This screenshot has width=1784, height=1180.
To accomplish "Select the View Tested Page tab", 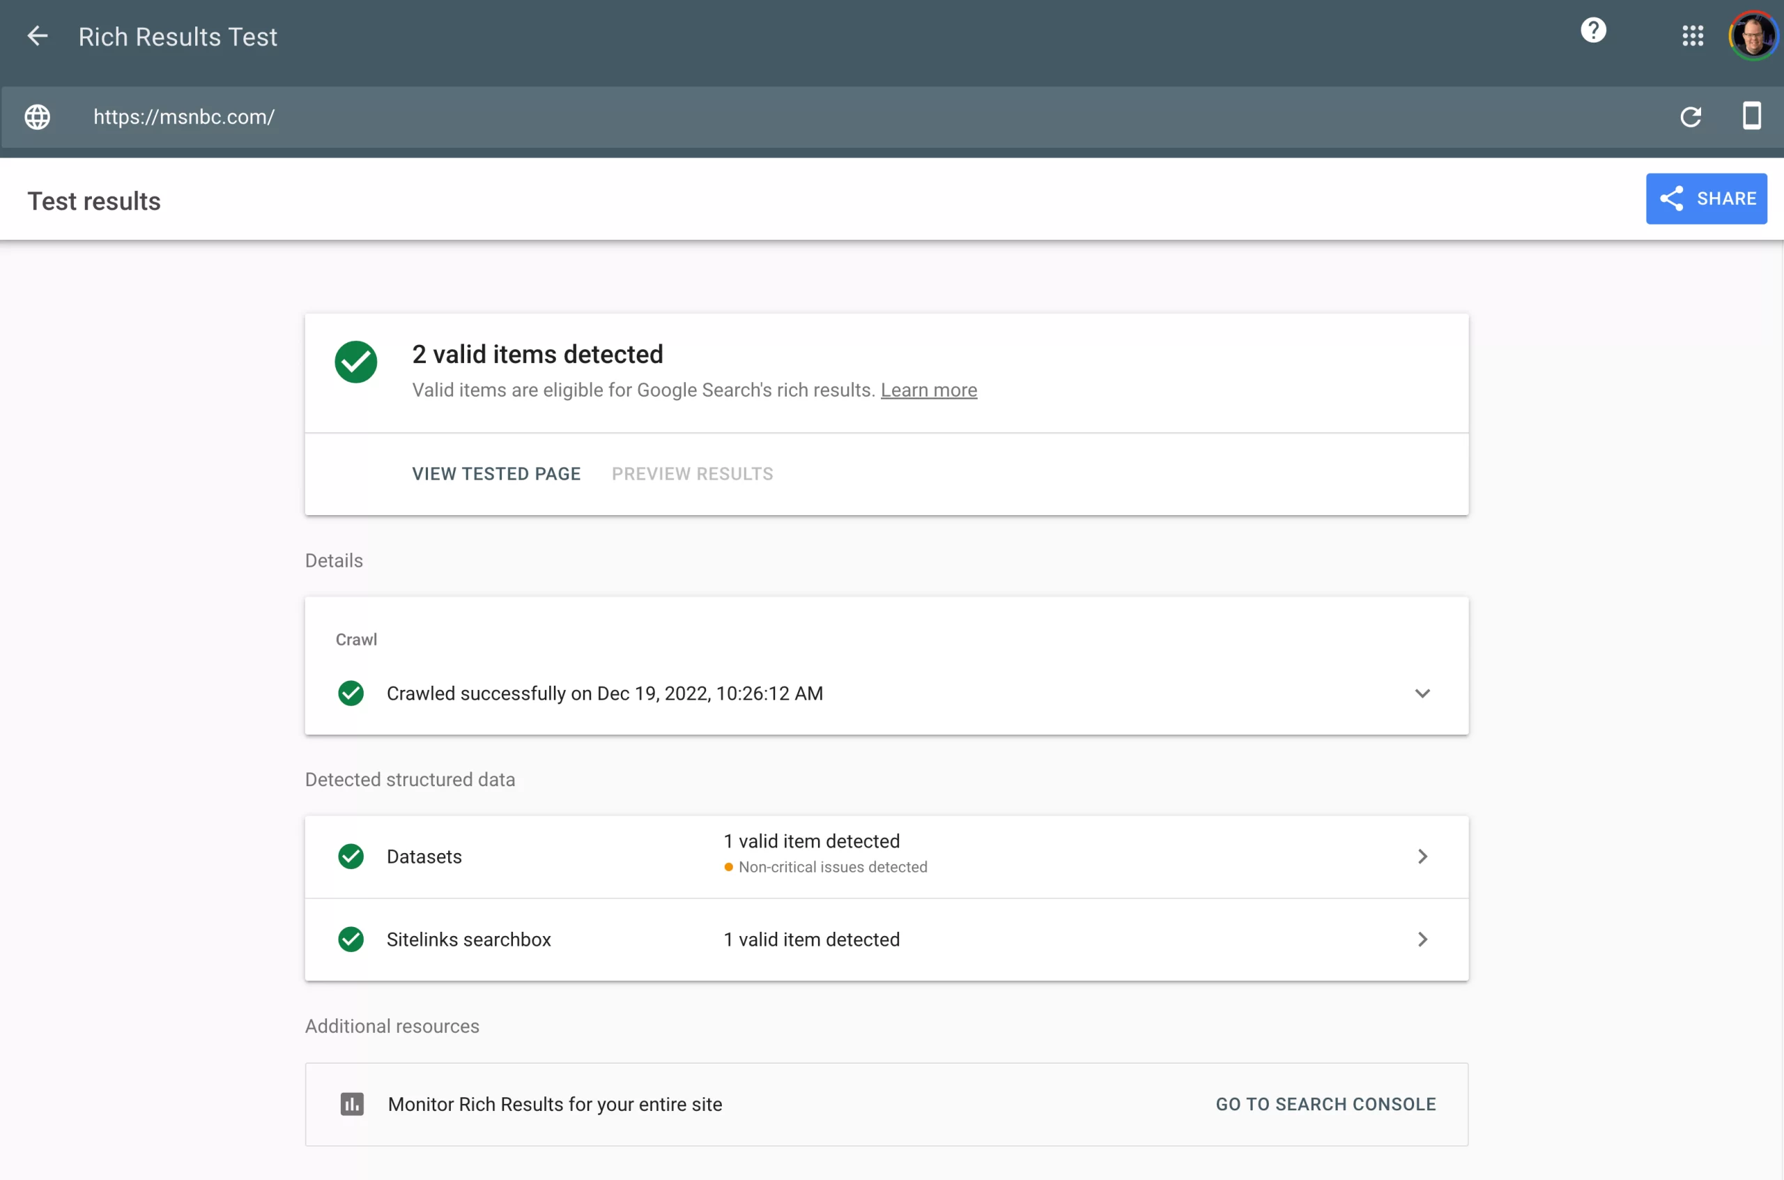I will pos(496,473).
